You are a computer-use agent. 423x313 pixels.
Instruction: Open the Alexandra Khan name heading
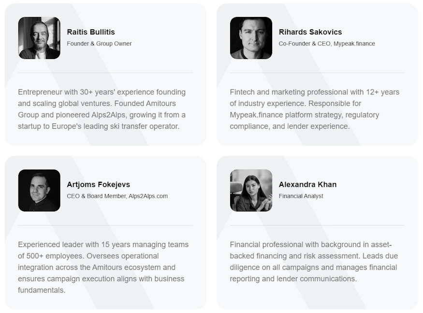(307, 184)
